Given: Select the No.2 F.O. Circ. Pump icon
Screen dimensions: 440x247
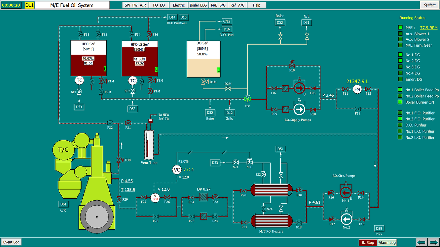Looking at the screenshot, I should [x=346, y=220].
